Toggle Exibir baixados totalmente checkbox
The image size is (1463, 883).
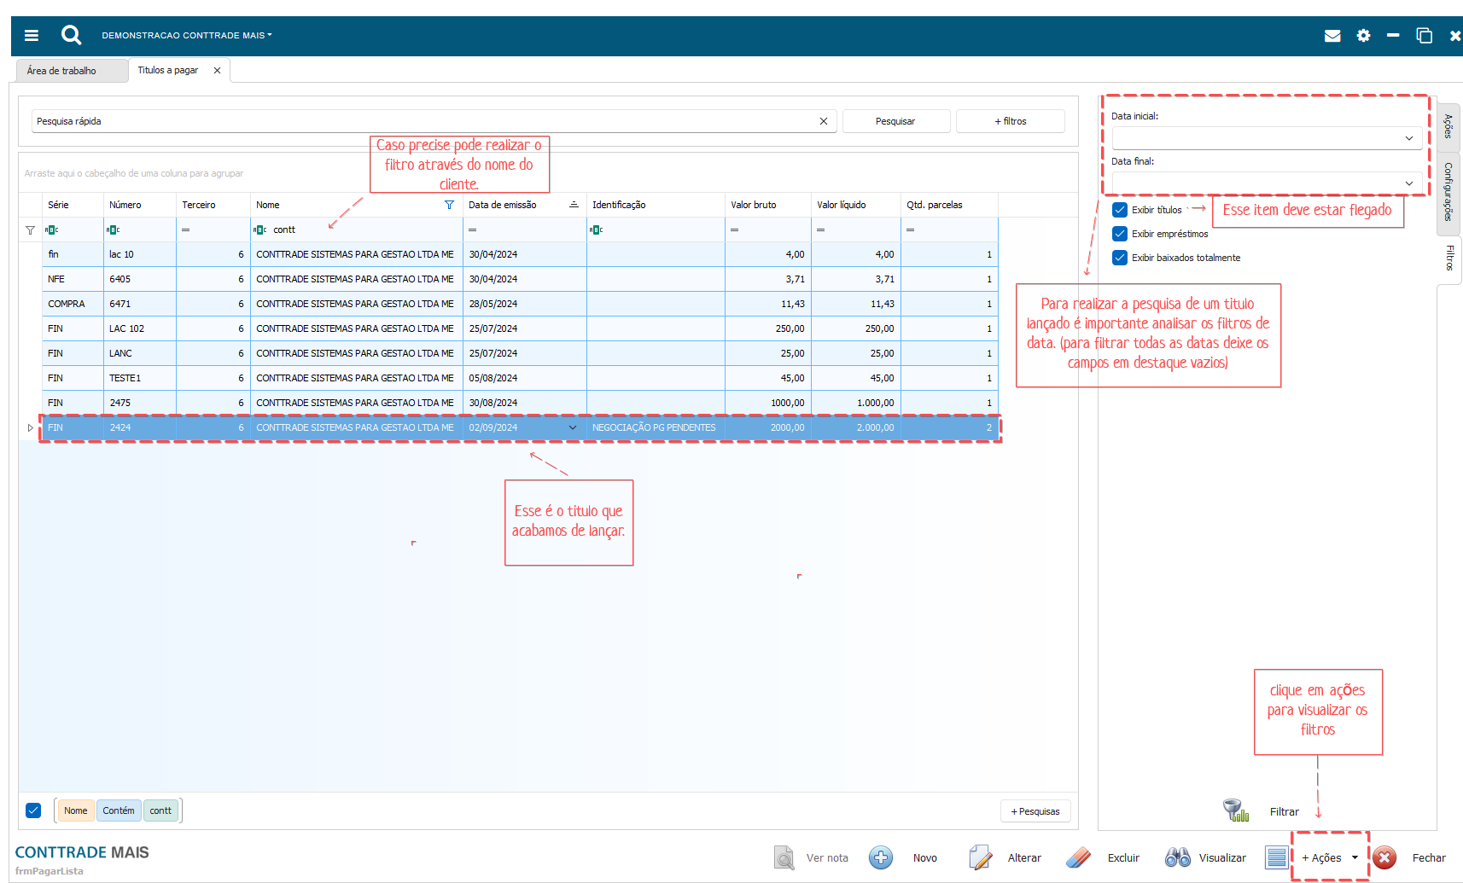click(x=1120, y=258)
